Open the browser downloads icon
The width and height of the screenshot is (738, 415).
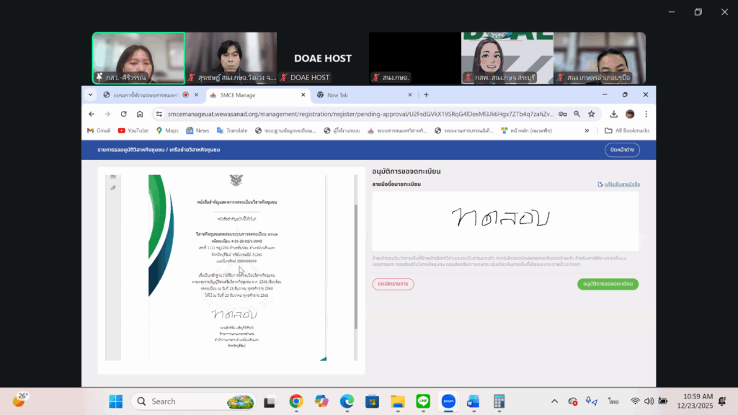(x=613, y=114)
